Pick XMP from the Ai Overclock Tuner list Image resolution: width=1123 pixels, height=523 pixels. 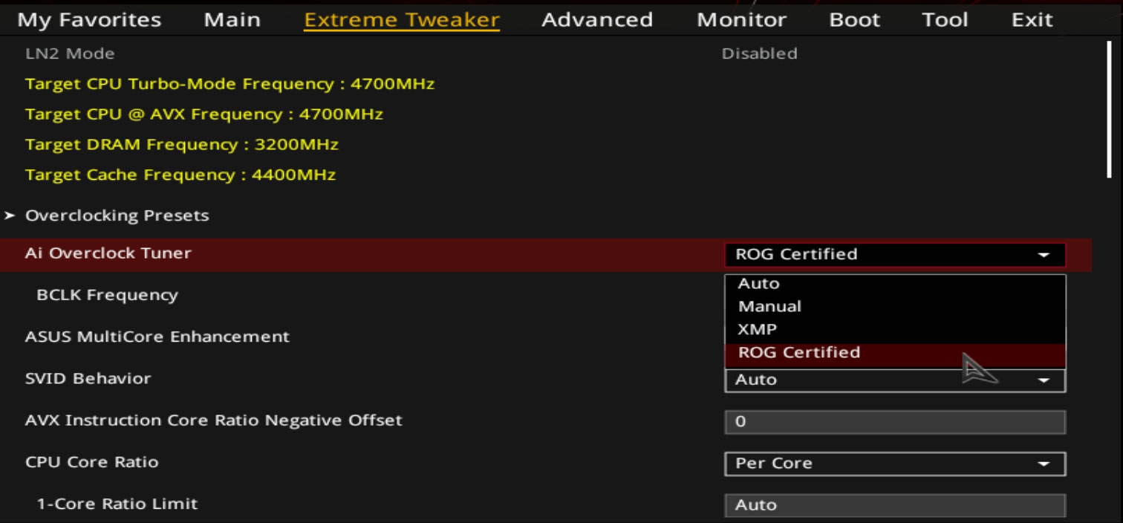(895, 329)
